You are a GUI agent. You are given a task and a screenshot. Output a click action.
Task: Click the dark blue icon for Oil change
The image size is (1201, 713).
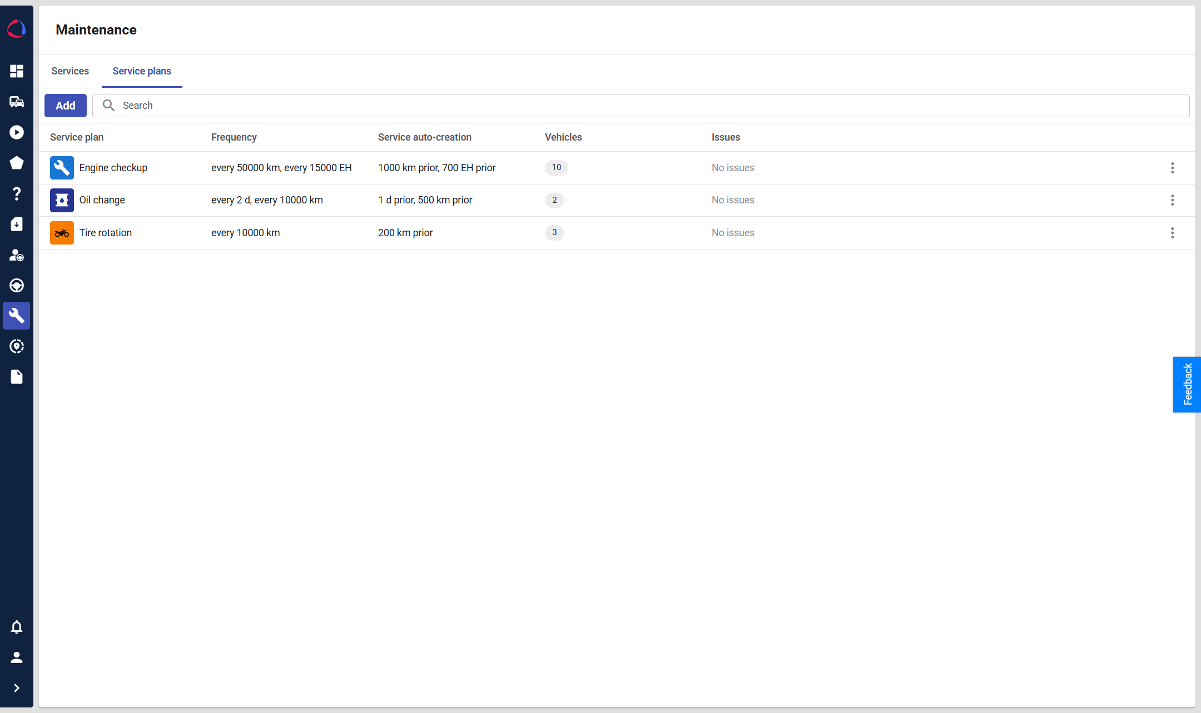tap(62, 200)
